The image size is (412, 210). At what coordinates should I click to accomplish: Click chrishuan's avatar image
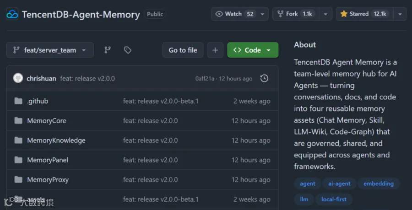[x=18, y=78]
